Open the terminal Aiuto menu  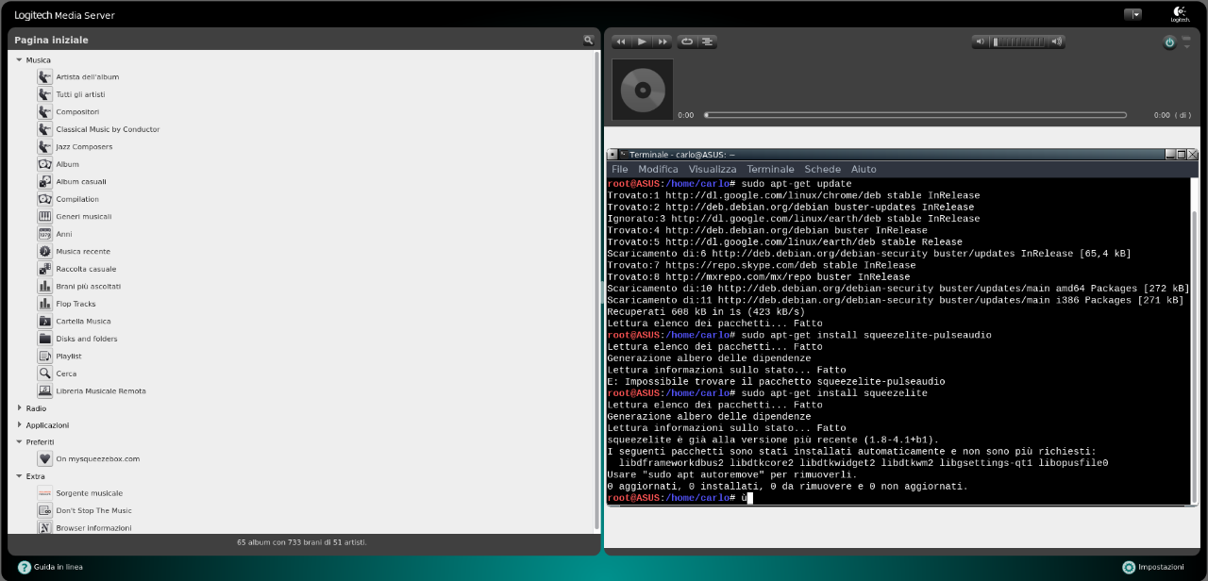point(864,170)
